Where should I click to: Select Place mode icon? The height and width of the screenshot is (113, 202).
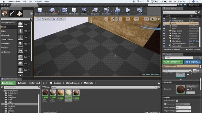coord(4,13)
